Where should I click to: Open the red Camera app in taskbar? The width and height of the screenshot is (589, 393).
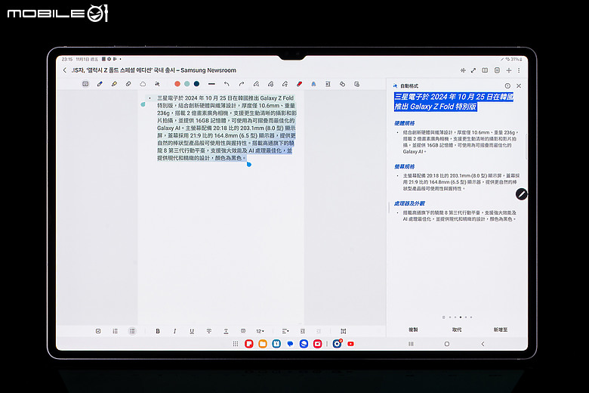point(317,344)
